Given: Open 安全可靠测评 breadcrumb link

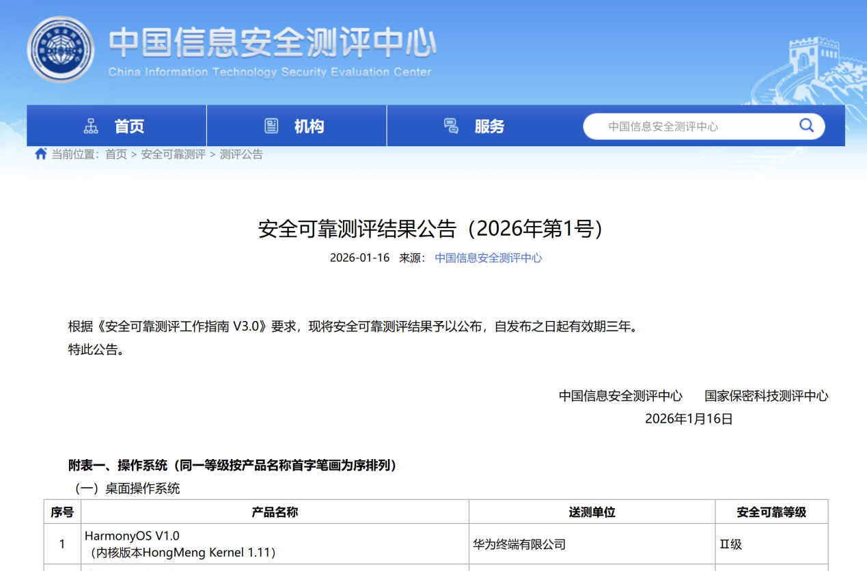Looking at the screenshot, I should click(173, 154).
